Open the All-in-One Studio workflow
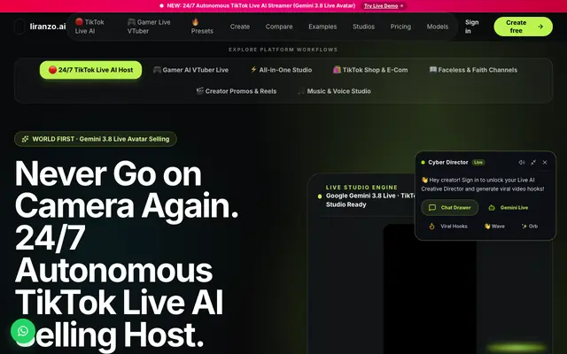The image size is (567, 354). [x=281, y=70]
